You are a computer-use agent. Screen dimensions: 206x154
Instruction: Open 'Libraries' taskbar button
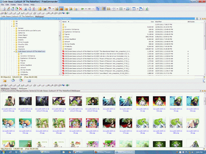coord(50,152)
